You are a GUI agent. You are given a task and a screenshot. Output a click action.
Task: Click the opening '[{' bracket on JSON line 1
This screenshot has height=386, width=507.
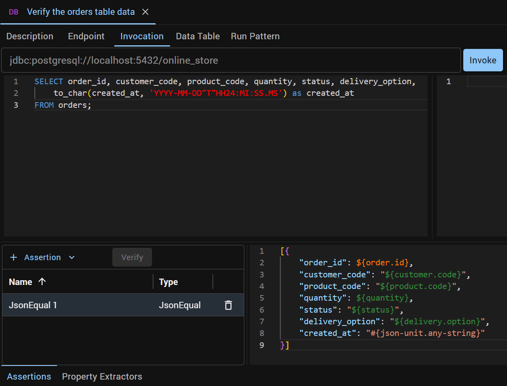point(285,251)
